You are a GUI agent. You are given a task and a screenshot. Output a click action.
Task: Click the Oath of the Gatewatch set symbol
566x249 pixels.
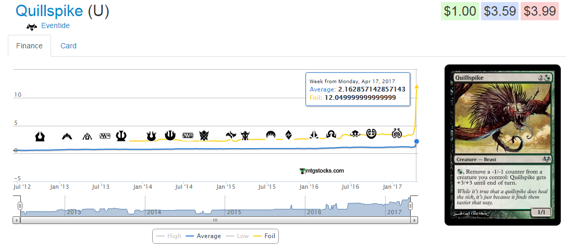tap(314, 135)
